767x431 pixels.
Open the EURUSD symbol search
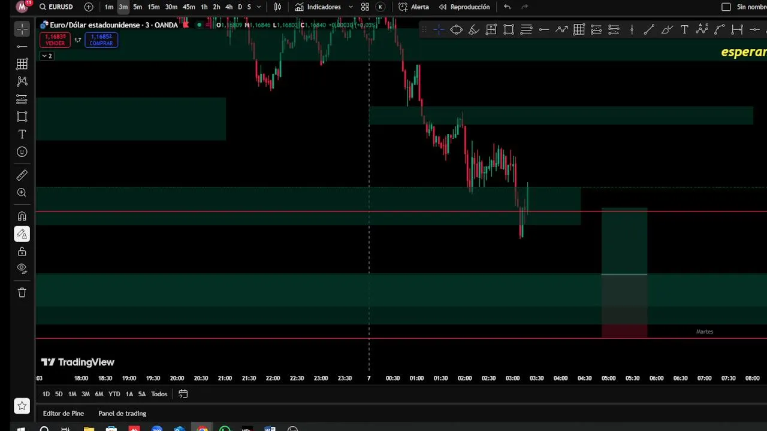click(56, 7)
